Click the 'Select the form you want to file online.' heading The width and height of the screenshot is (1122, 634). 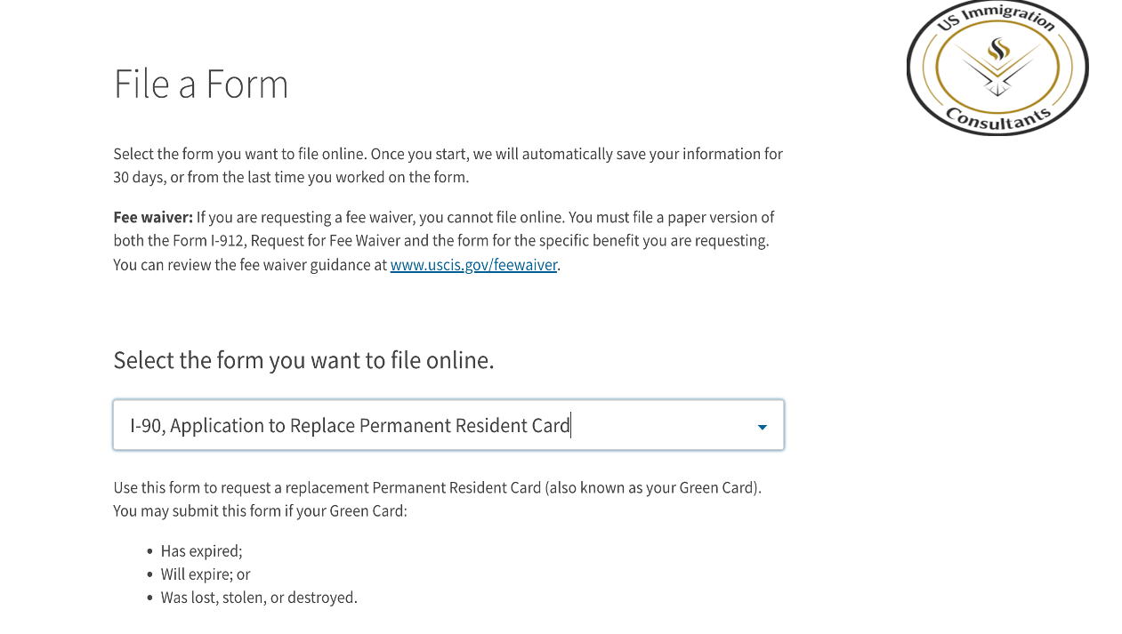coord(303,360)
